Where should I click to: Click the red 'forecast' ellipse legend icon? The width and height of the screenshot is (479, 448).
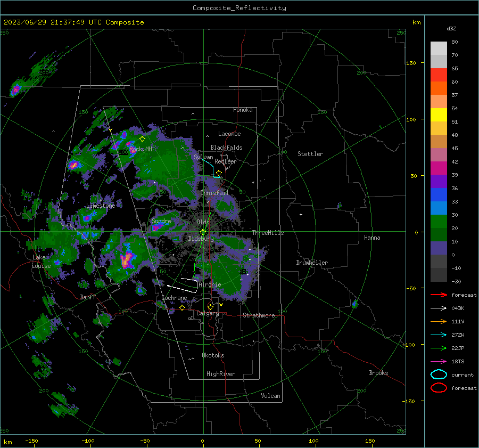coord(439,388)
